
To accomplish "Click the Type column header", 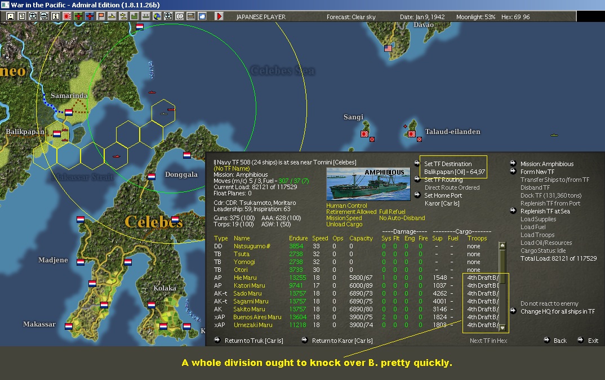I will 221,239.
